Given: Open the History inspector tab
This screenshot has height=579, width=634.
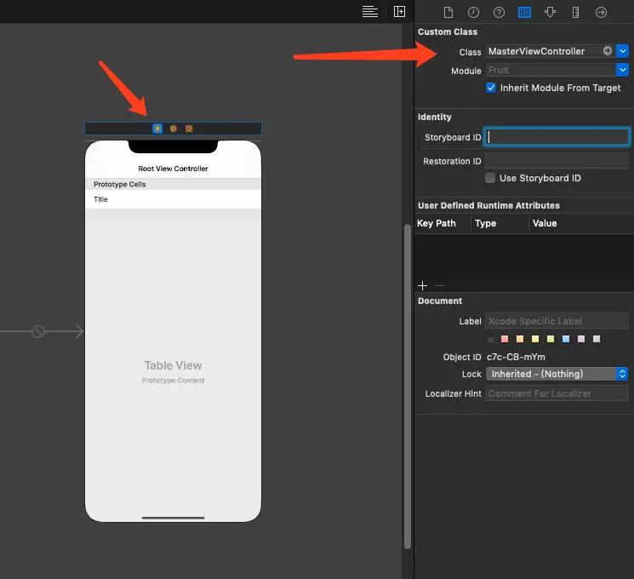Looking at the screenshot, I should 473,12.
